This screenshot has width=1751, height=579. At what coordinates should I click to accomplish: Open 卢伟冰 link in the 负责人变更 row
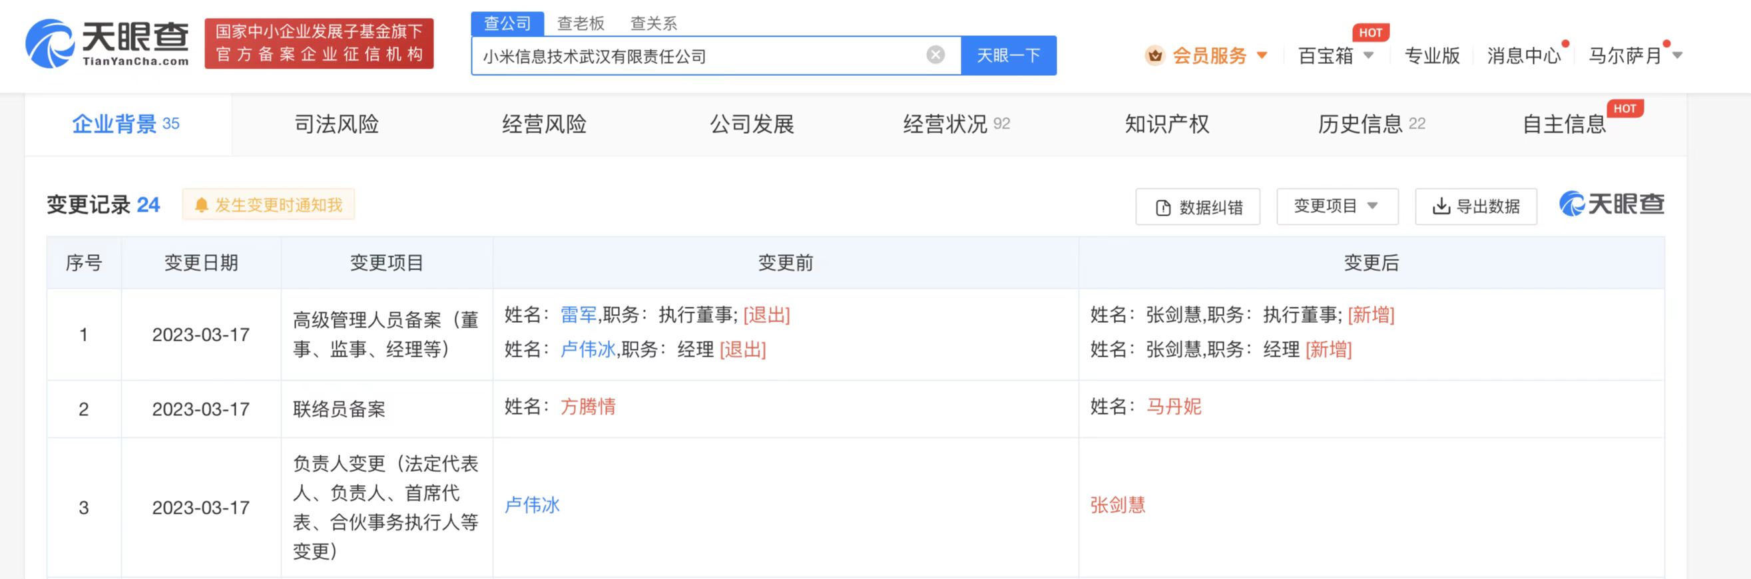point(532,505)
